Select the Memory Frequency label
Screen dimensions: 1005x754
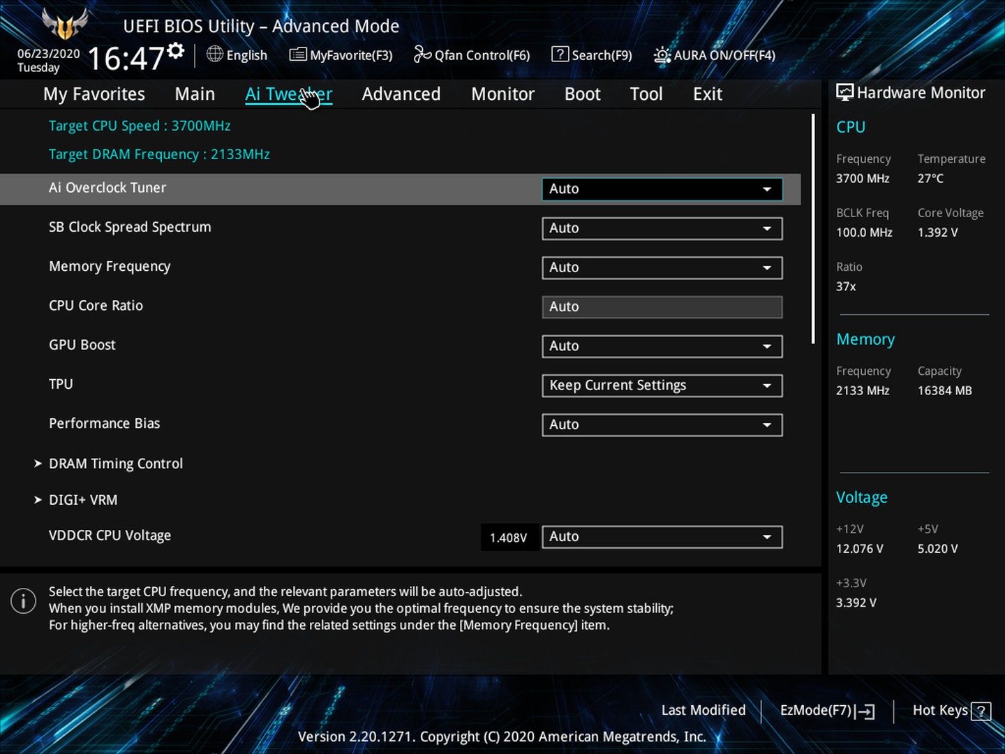(110, 266)
